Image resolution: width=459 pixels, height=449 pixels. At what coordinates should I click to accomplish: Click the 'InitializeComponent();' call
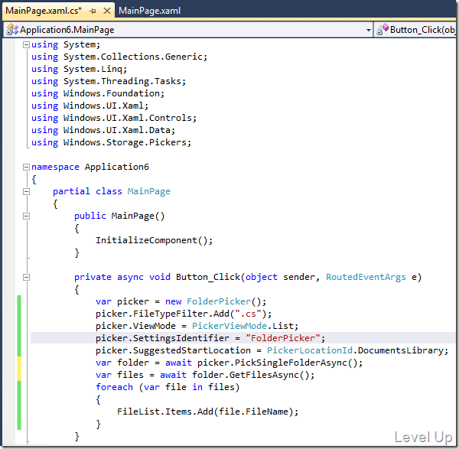(154, 240)
